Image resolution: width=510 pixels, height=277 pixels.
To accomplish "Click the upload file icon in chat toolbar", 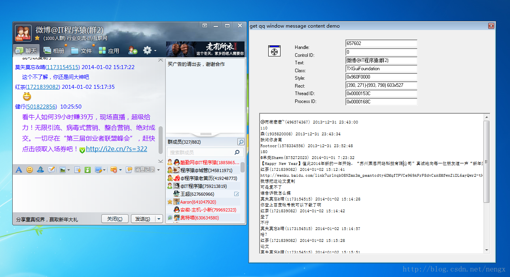I will point(78,170).
